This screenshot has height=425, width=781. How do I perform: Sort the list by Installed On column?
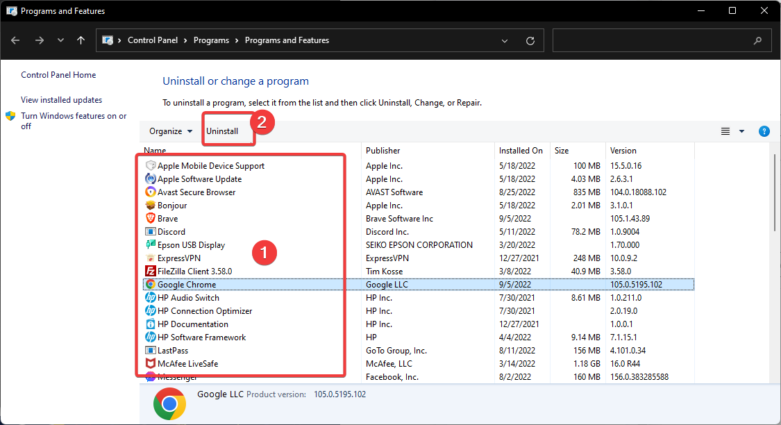click(x=522, y=151)
